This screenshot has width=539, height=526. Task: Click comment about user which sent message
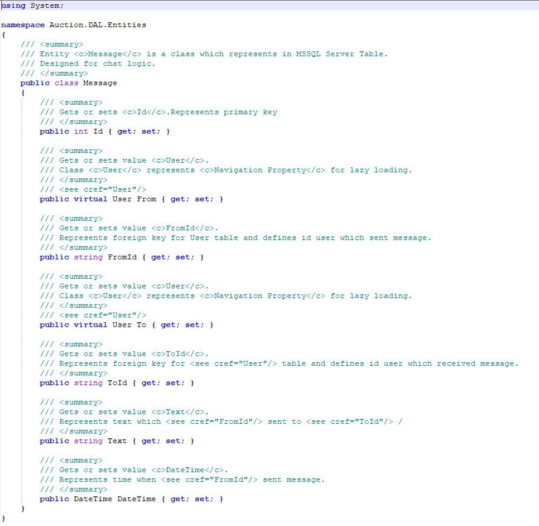coord(235,238)
